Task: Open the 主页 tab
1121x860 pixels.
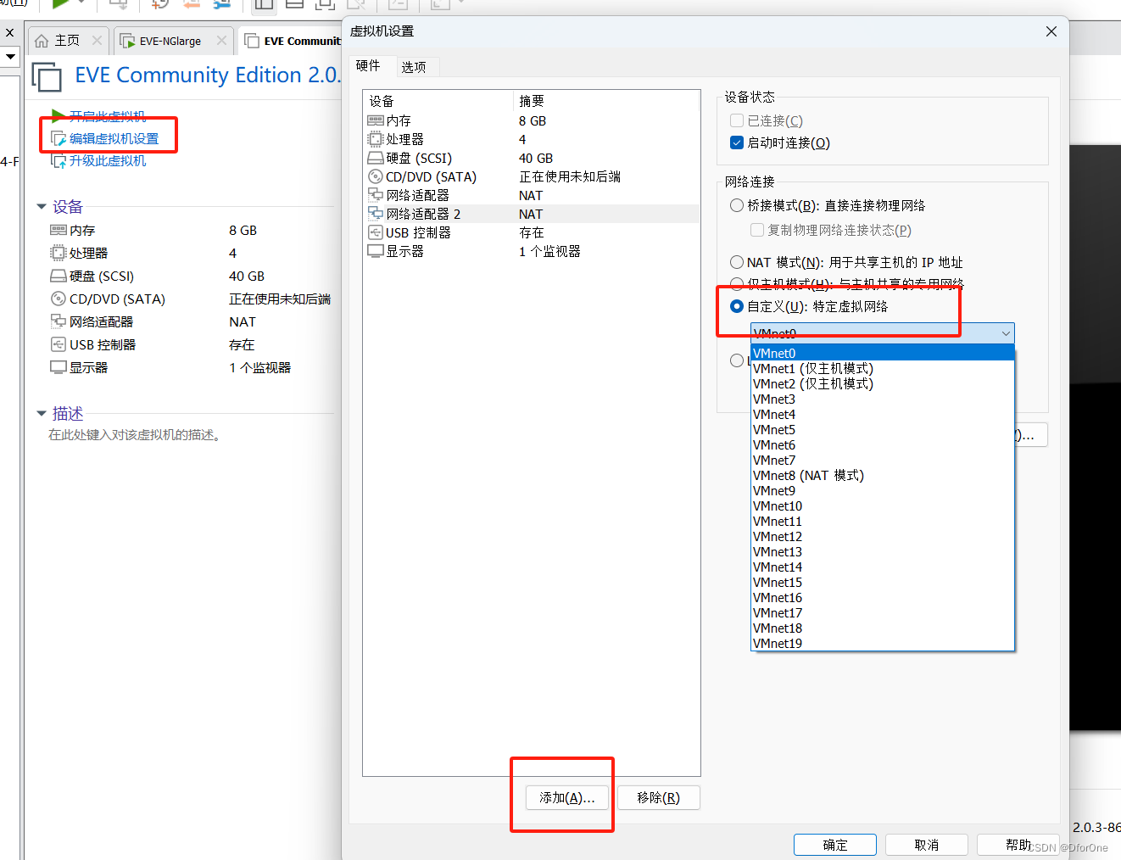Action: click(68, 41)
